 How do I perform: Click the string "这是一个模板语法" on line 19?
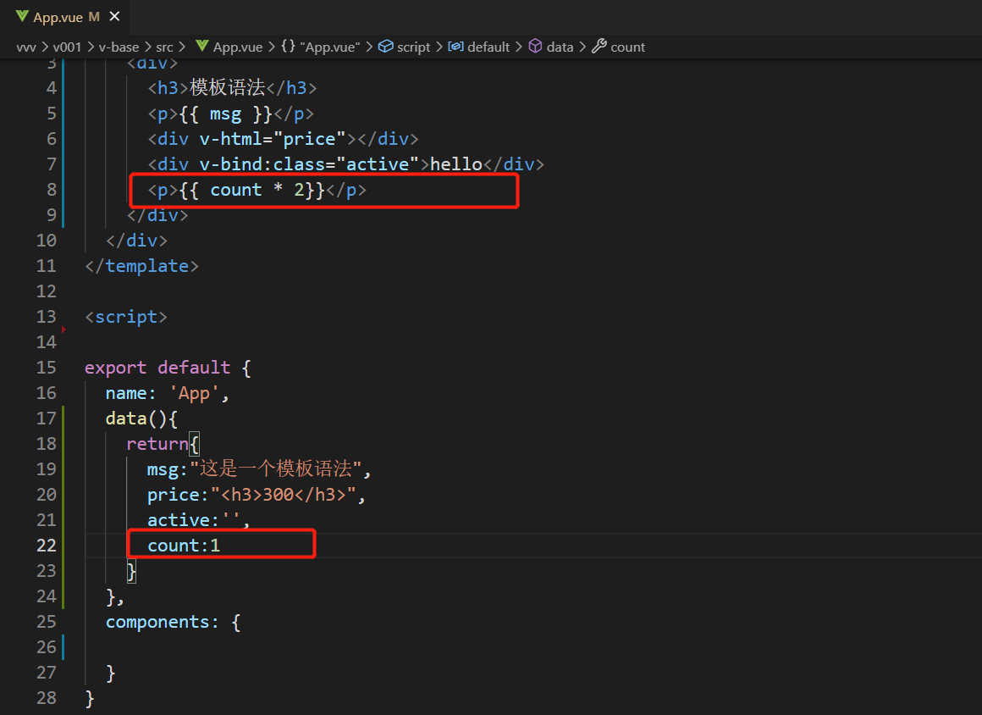(276, 468)
